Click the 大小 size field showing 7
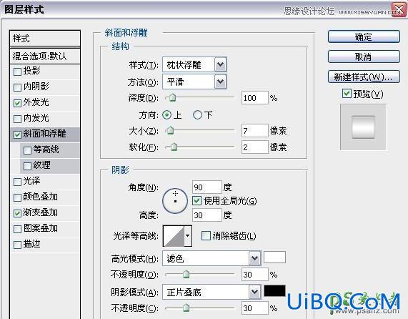 pyautogui.click(x=254, y=130)
